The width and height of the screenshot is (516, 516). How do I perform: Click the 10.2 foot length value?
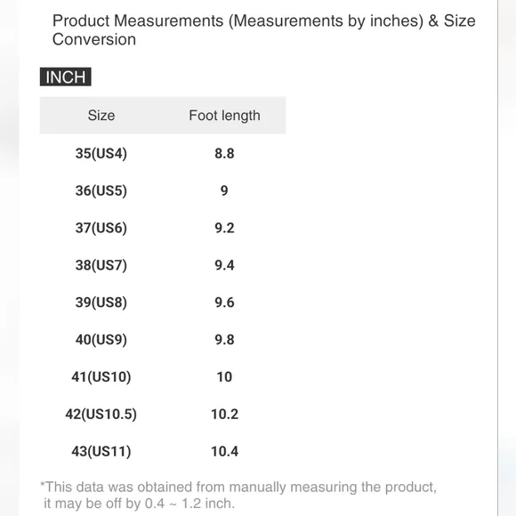coord(224,414)
